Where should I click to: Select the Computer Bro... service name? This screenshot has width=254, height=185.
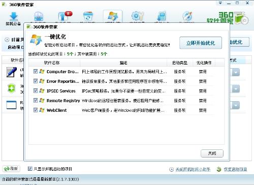(62, 72)
